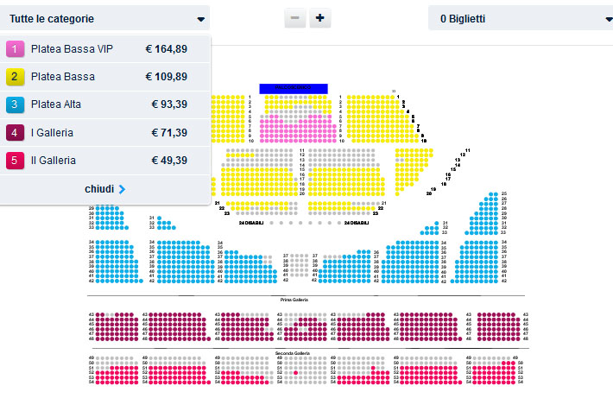
Task: Choose II Galleria at € 49,39
Action: pyautogui.click(x=104, y=161)
